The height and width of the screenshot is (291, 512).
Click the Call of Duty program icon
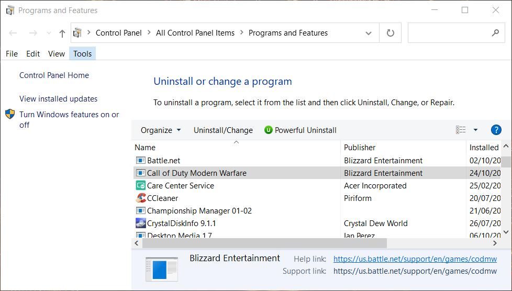140,173
